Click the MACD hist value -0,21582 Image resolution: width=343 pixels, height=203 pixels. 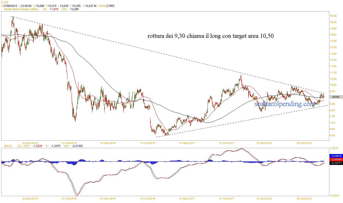pyautogui.click(x=77, y=146)
